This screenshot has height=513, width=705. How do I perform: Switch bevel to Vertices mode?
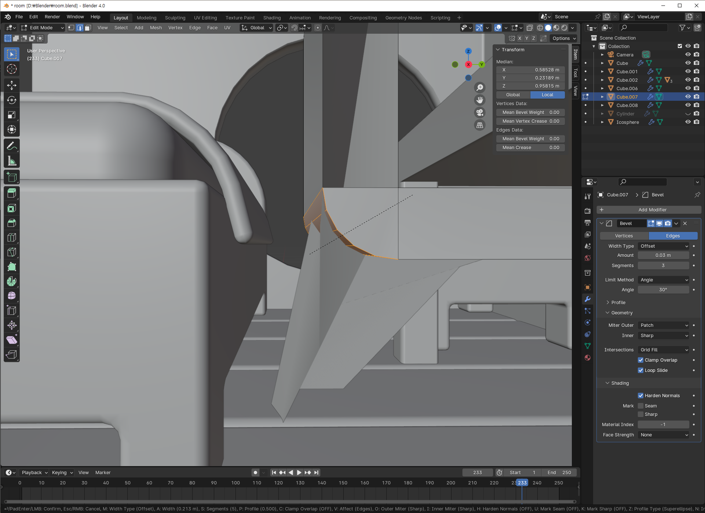click(x=624, y=236)
